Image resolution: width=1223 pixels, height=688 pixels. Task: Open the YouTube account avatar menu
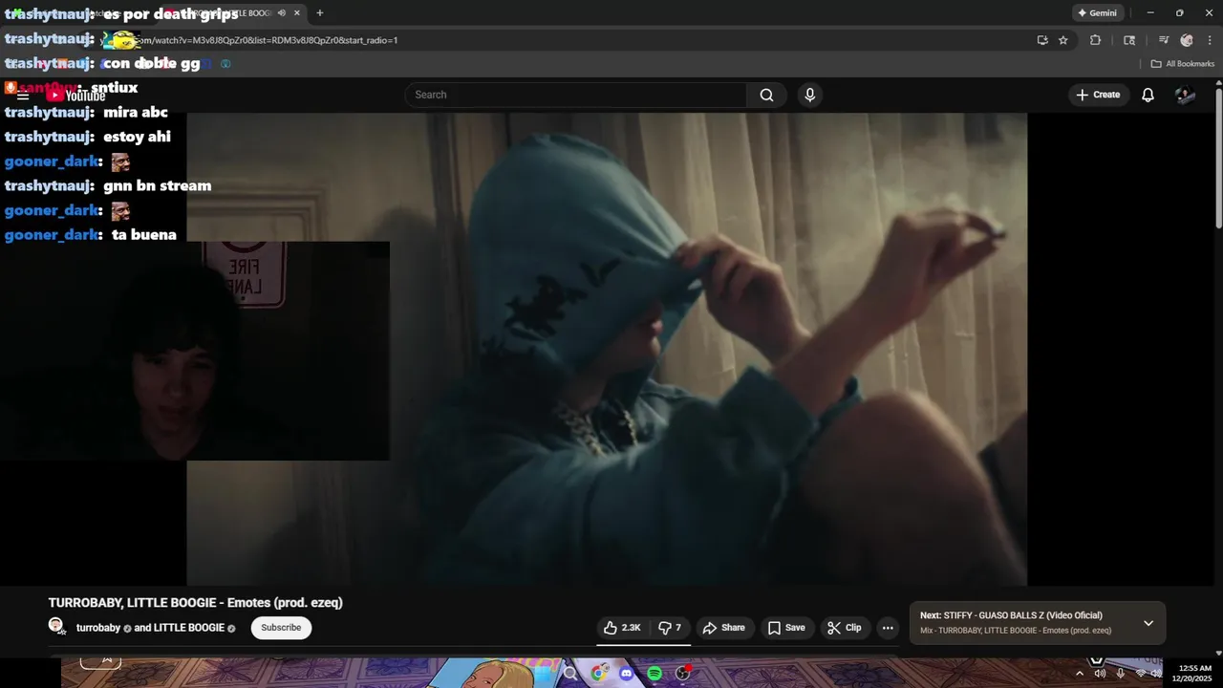coord(1185,95)
